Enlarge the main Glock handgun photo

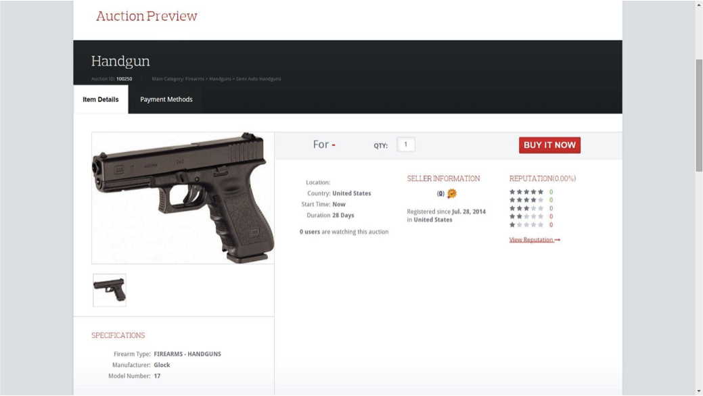click(183, 197)
